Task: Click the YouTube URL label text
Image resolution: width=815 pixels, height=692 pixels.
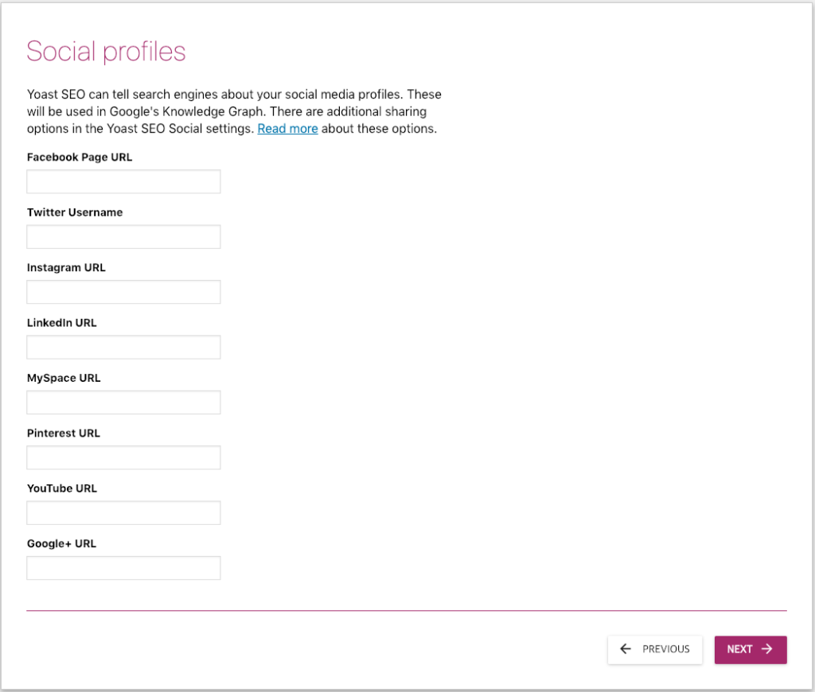Action: (x=62, y=488)
